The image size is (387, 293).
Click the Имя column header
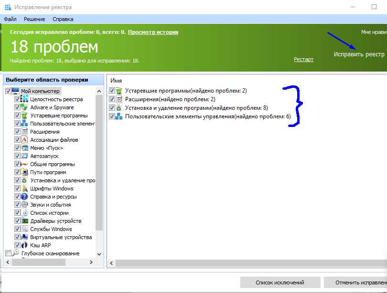click(116, 81)
